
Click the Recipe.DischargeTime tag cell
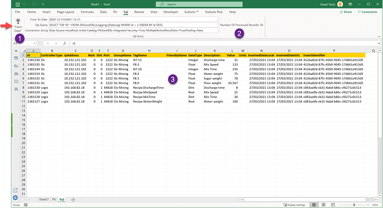149,88
